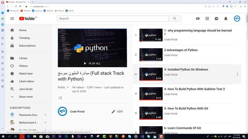Open the messages chat bubble icon
Image resolution: width=248 pixels, height=139 pixels.
click(x=216, y=19)
